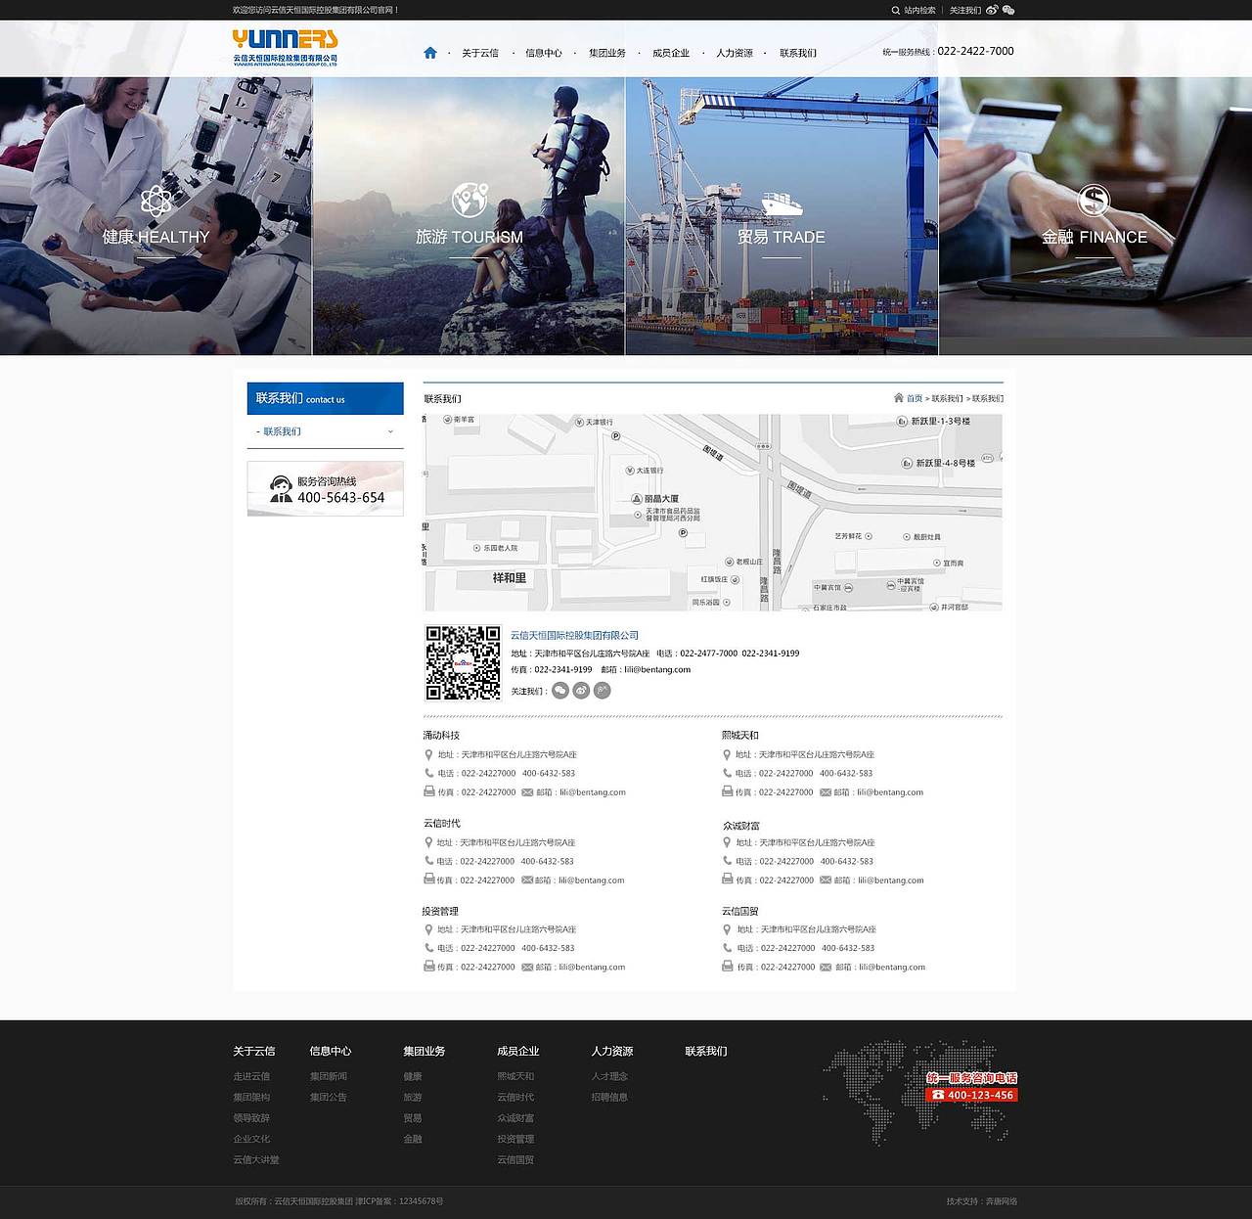Viewport: 1252px width, 1219px height.
Task: Click the headset agent icon beside 服务咨询热线
Action: [x=281, y=489]
